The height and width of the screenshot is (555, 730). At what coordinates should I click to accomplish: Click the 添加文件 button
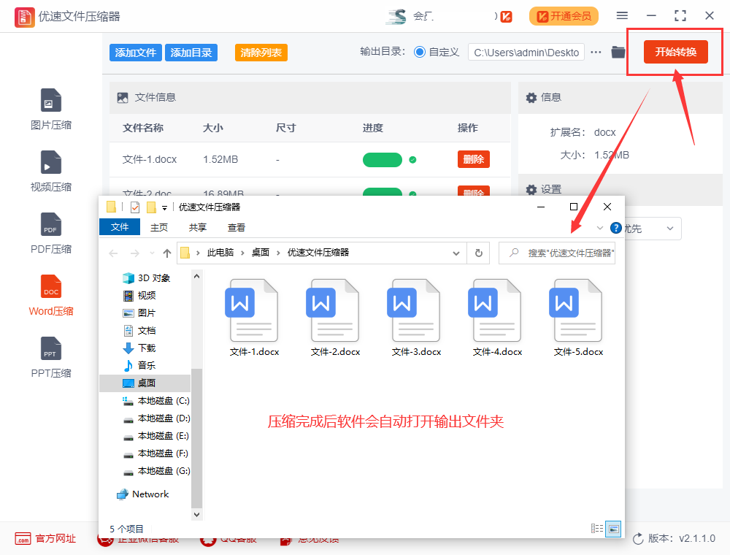coord(136,53)
